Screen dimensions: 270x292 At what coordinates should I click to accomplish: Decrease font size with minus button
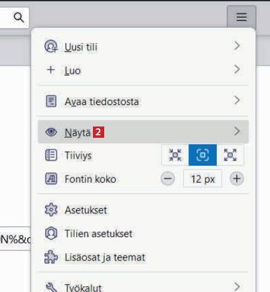[x=168, y=179]
